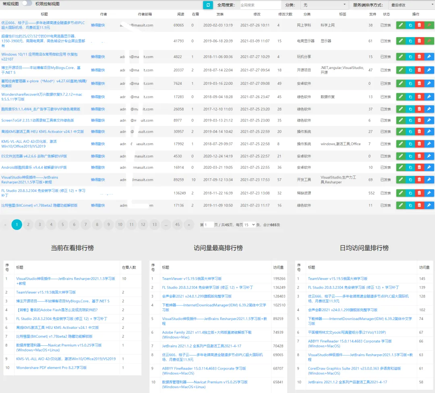The image size is (435, 393).
Task: Click the next page arrow button
Action: click(x=189, y=225)
